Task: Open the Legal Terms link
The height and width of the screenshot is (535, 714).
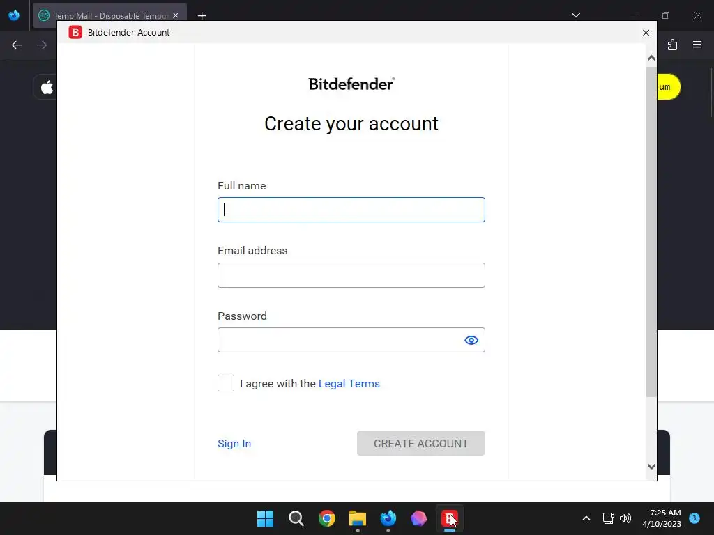Action: pos(349,384)
